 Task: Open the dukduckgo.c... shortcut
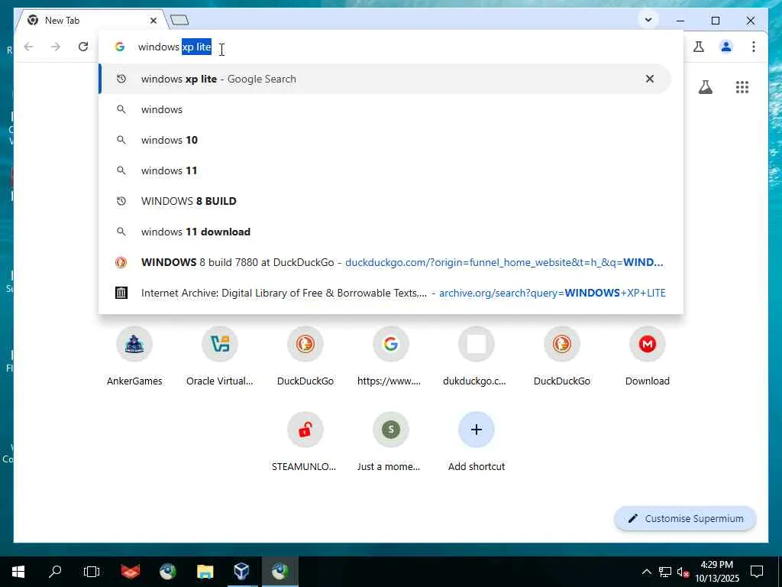tap(477, 356)
